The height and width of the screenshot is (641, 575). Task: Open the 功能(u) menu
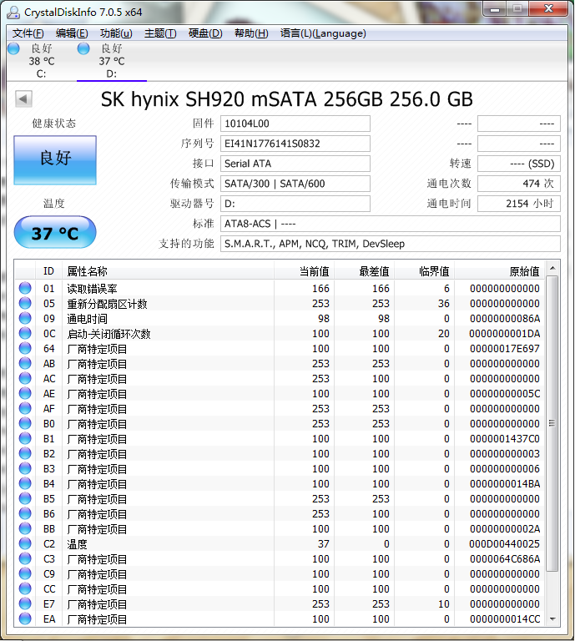(x=116, y=33)
